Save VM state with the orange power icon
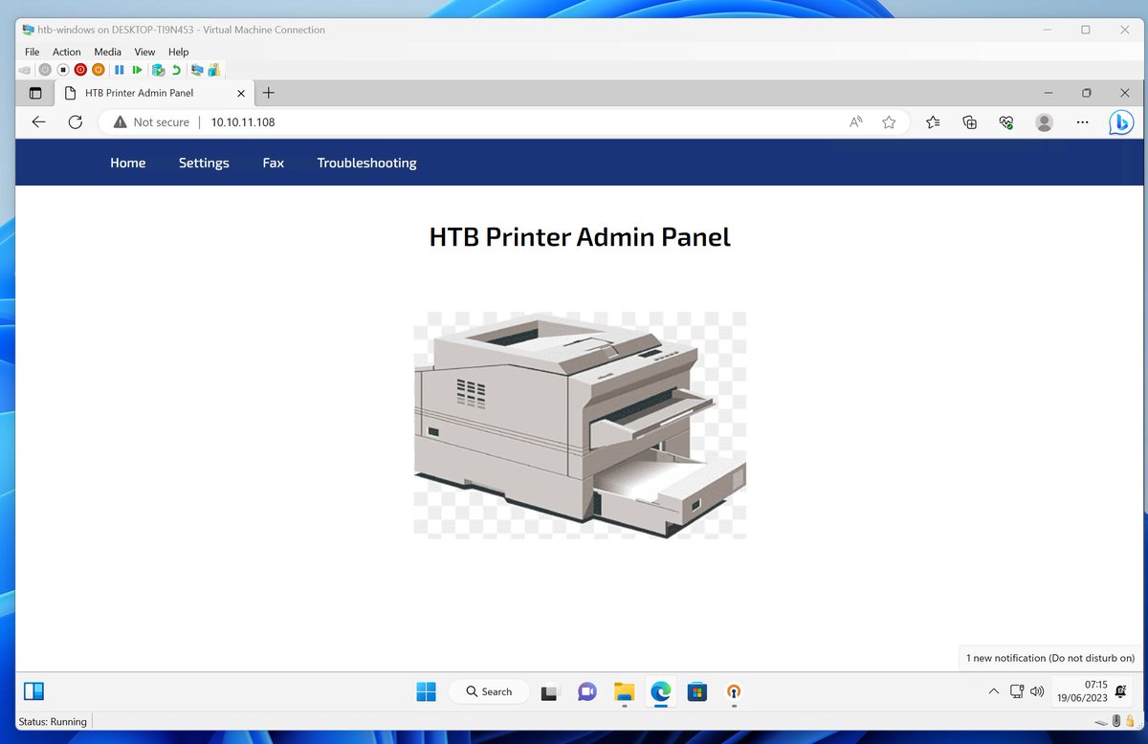 (x=98, y=70)
